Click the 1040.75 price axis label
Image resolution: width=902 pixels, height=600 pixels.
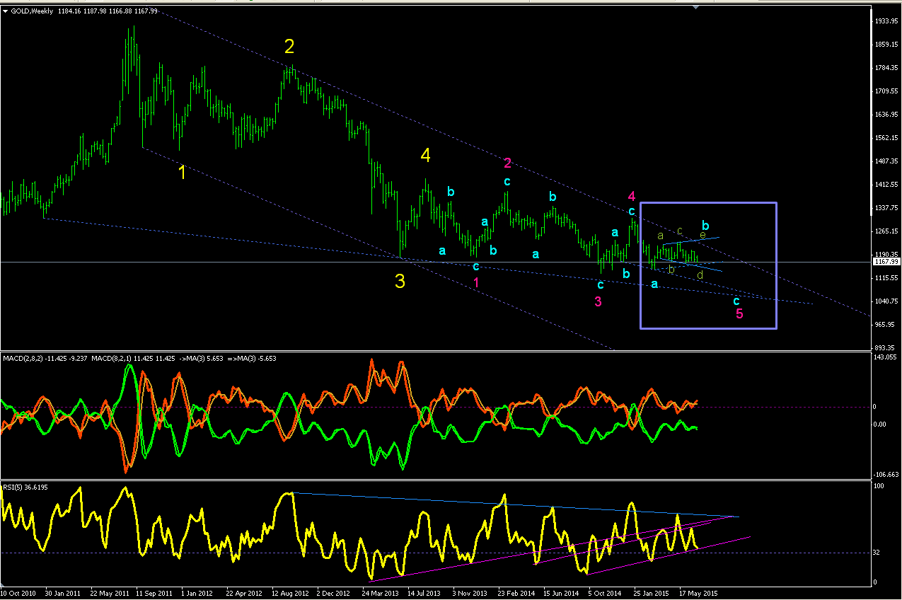click(x=887, y=301)
